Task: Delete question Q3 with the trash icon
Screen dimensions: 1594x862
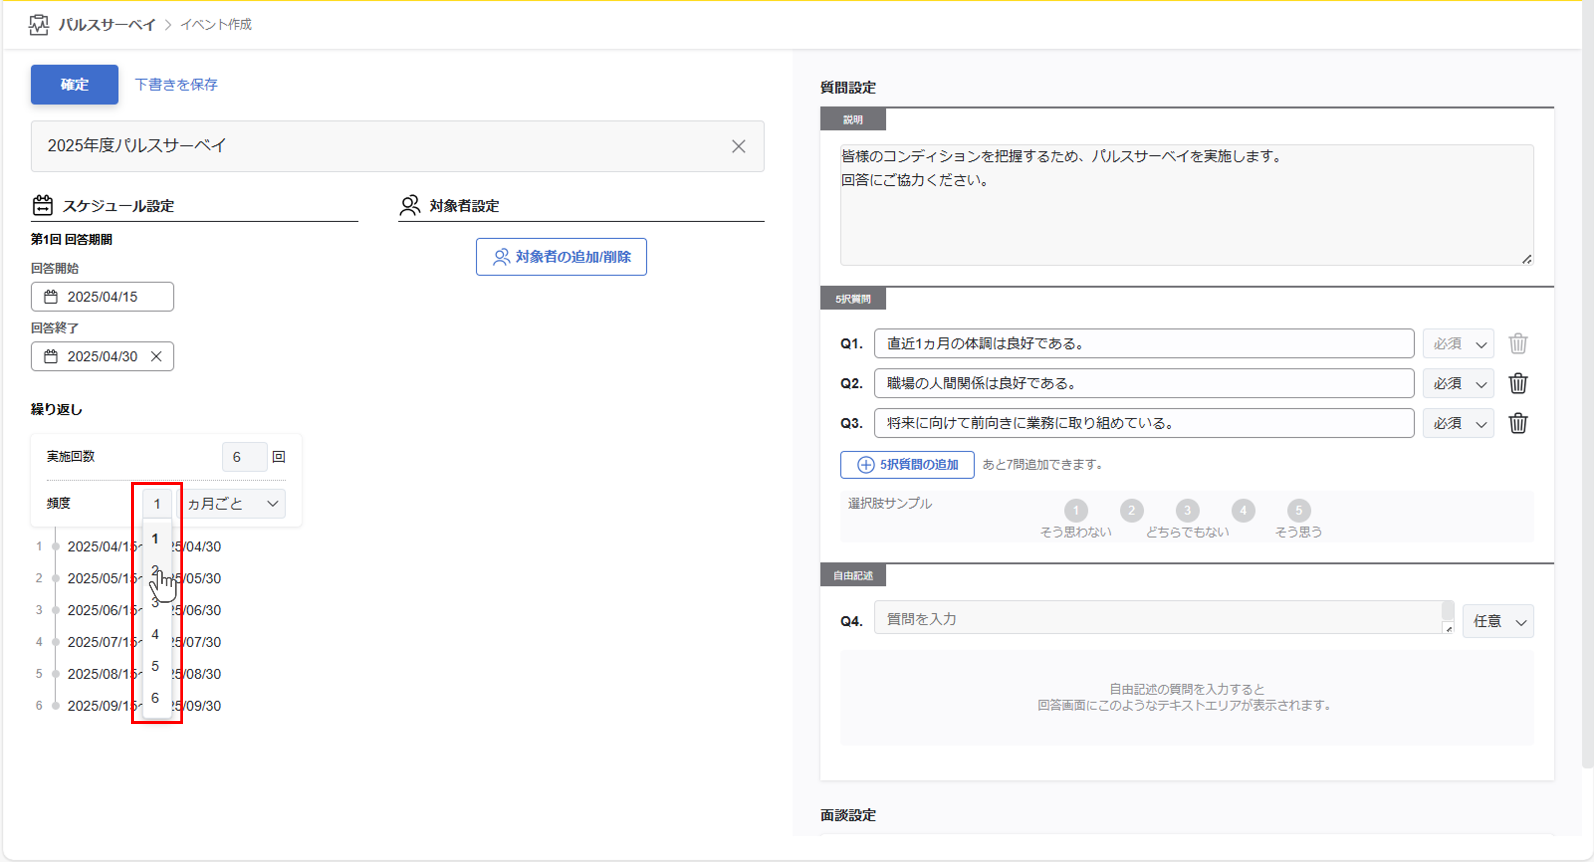Action: tap(1518, 424)
